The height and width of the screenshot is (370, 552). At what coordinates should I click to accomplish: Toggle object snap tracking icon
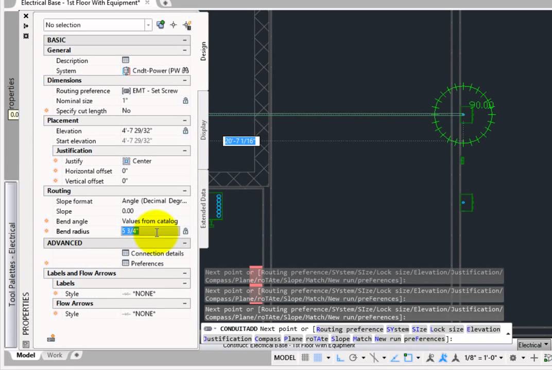pyautogui.click(x=395, y=358)
